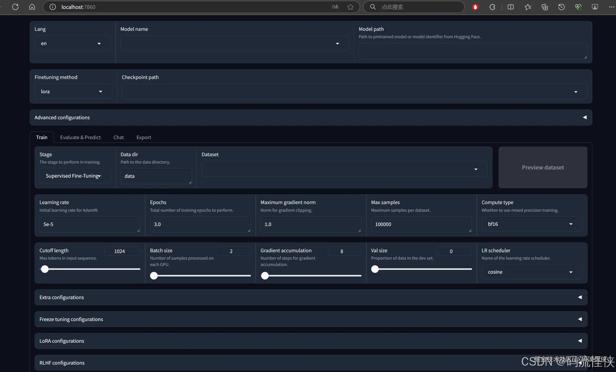Toggle the split screen icon
The width and height of the screenshot is (616, 372).
tap(511, 7)
